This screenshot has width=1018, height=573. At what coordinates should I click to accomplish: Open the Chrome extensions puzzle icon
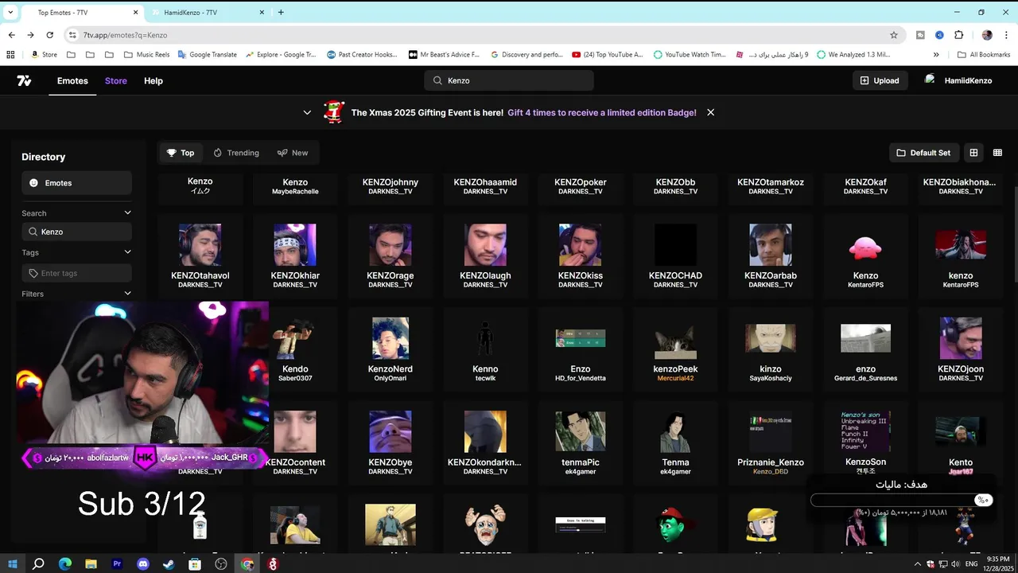point(958,35)
